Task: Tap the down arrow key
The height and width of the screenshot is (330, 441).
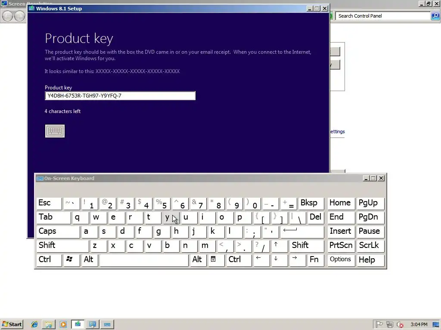Action: tap(279, 260)
